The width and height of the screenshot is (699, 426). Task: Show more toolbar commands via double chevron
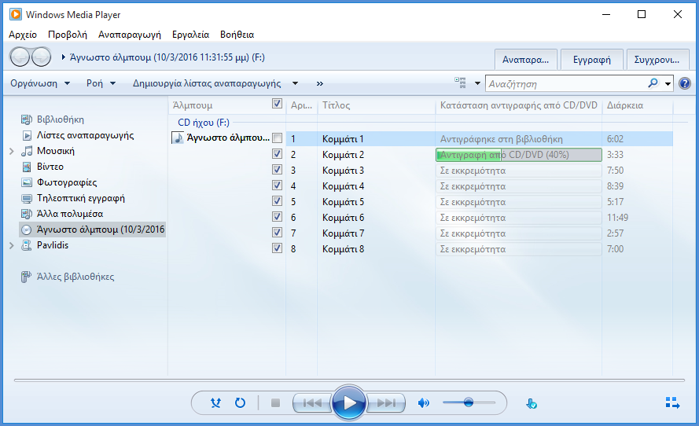(320, 83)
